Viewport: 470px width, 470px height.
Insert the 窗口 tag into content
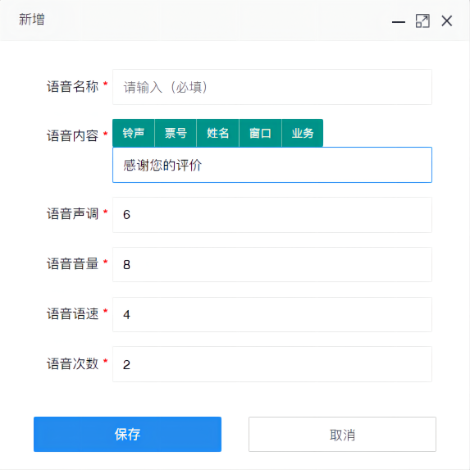point(260,133)
